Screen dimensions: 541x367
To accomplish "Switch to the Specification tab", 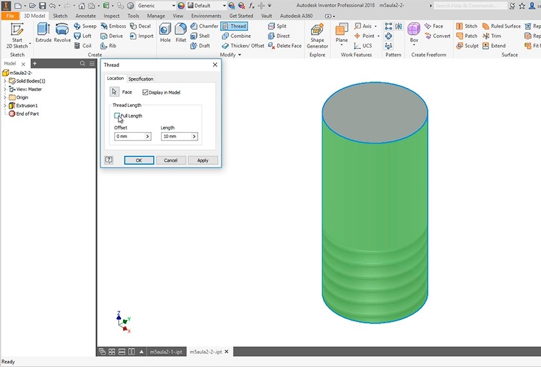I will pos(140,79).
